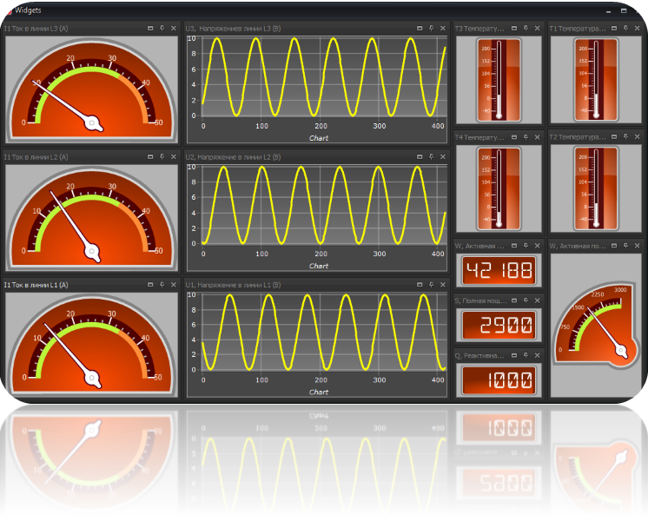Float the T3 Температу thermometer panel

click(514, 28)
